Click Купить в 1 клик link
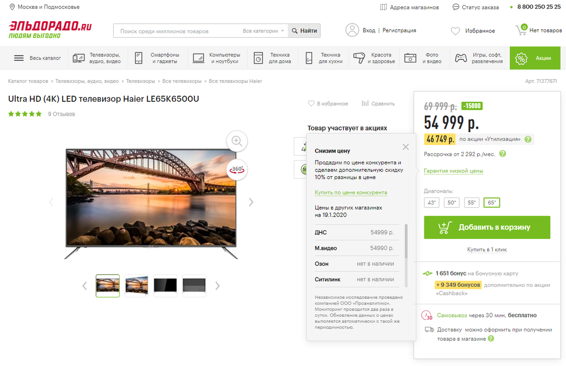Screen dimensions: 566x366 point(487,250)
